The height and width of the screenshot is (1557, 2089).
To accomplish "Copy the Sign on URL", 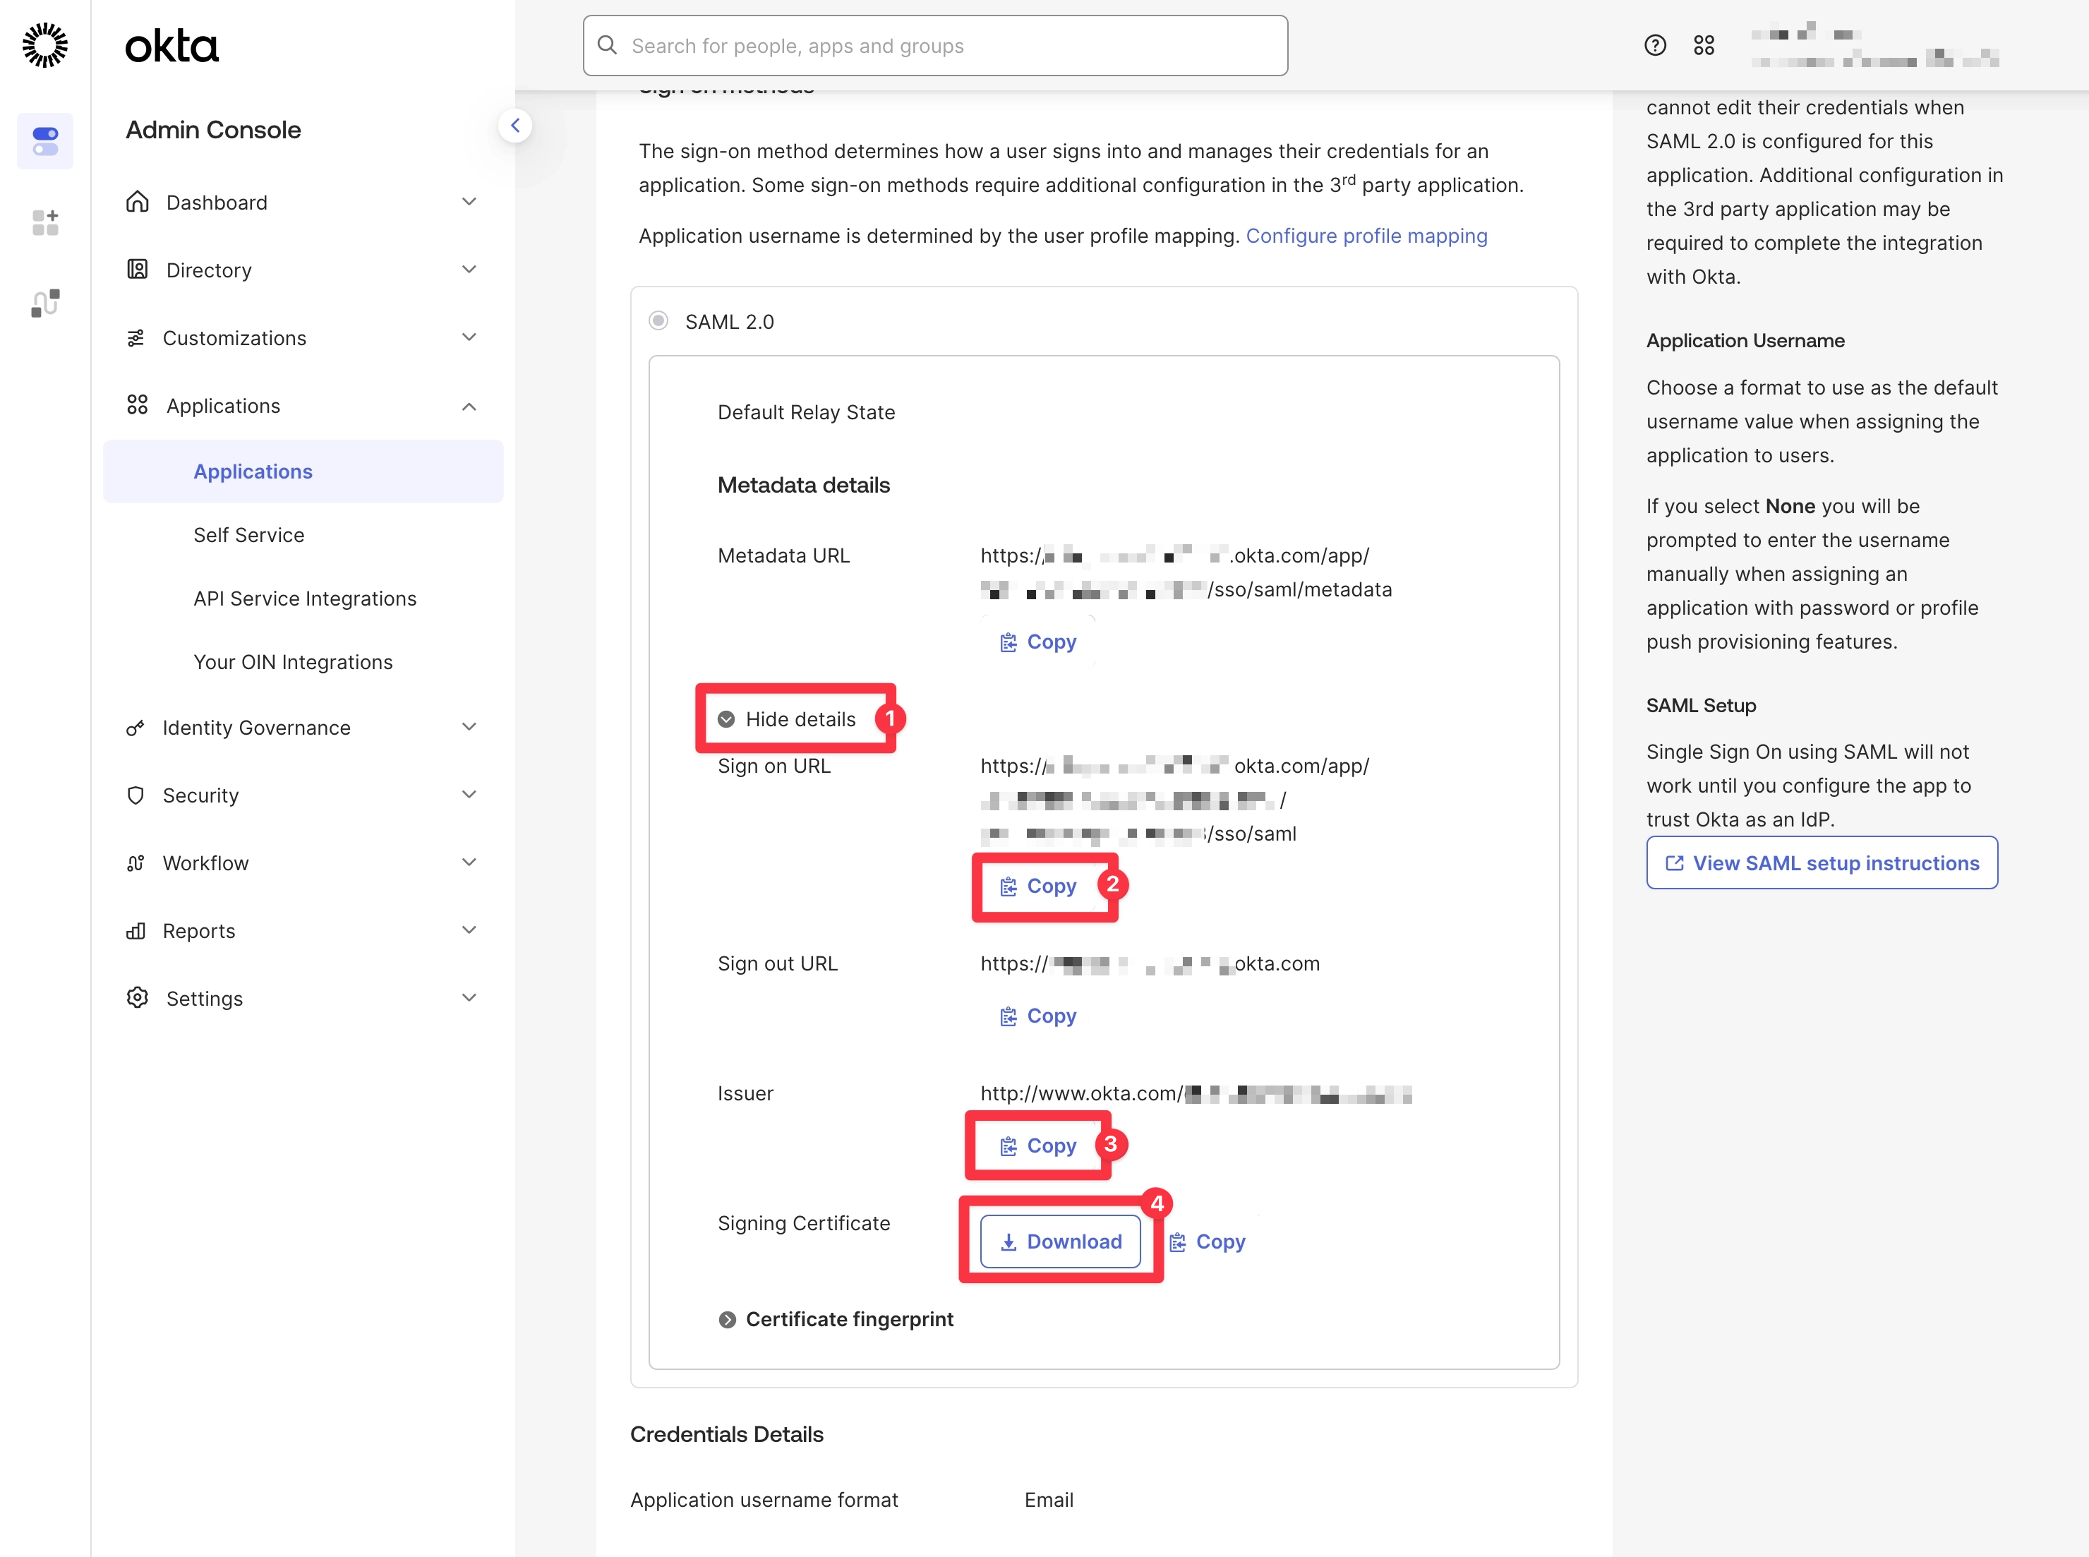I will pyautogui.click(x=1037, y=886).
